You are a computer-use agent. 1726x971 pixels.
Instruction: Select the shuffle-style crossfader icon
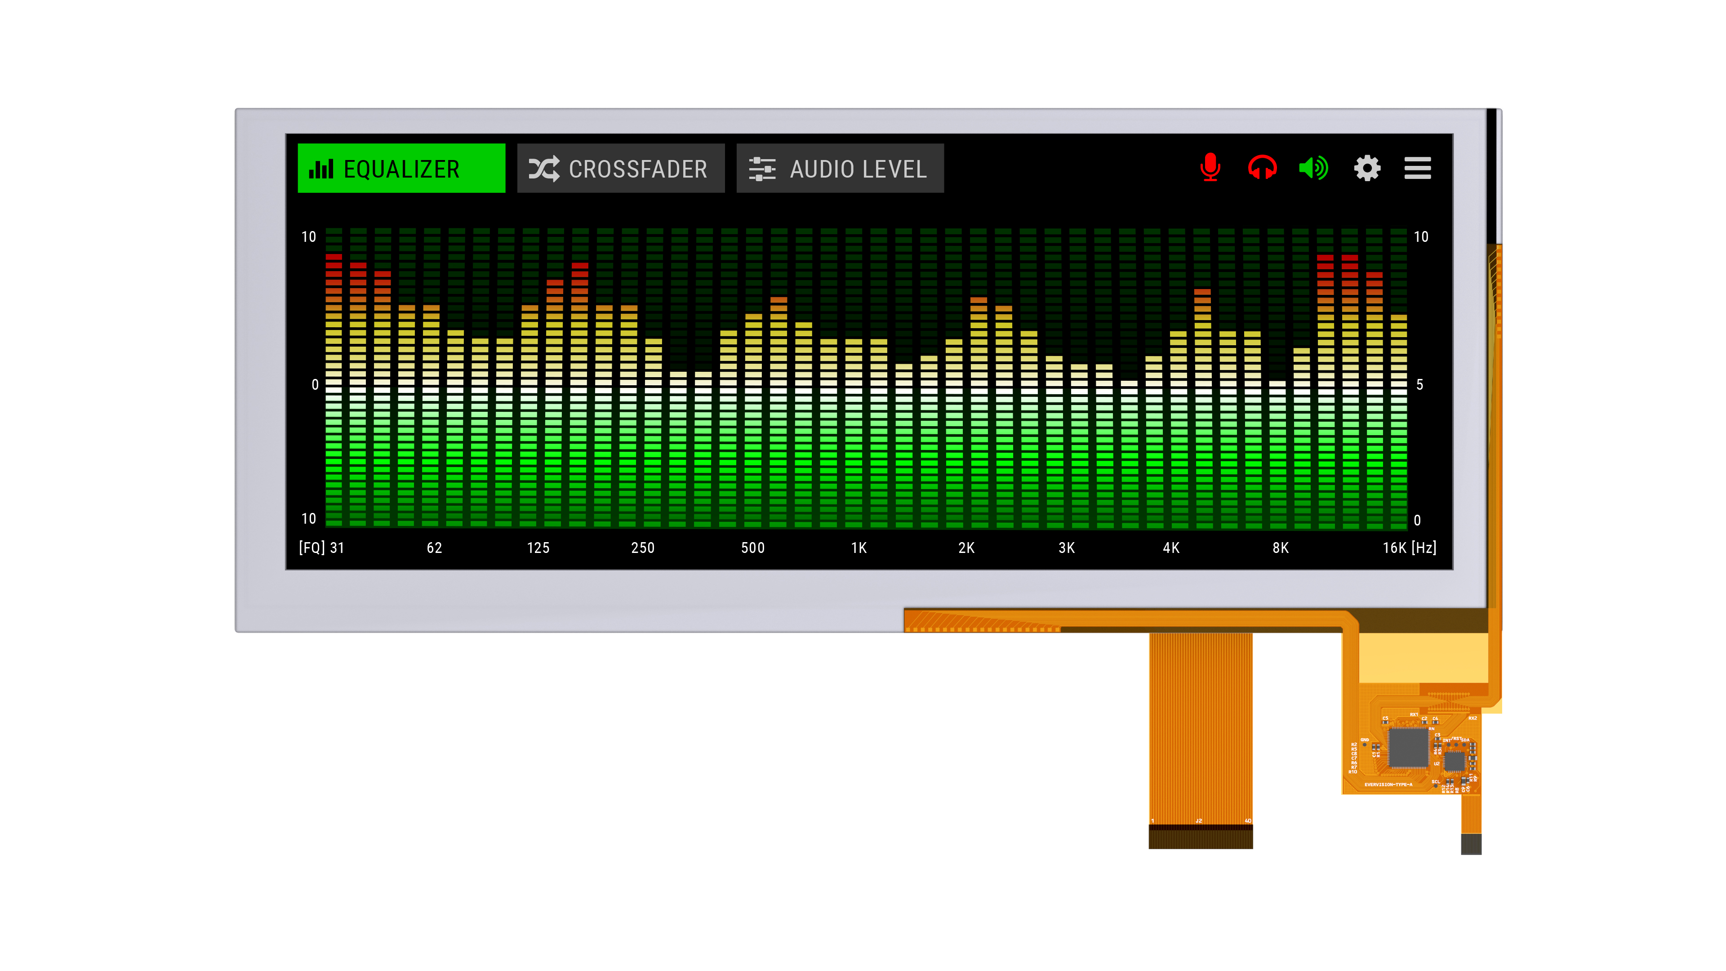pos(543,169)
